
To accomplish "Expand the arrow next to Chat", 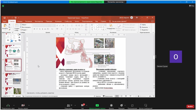I will 86,105.
